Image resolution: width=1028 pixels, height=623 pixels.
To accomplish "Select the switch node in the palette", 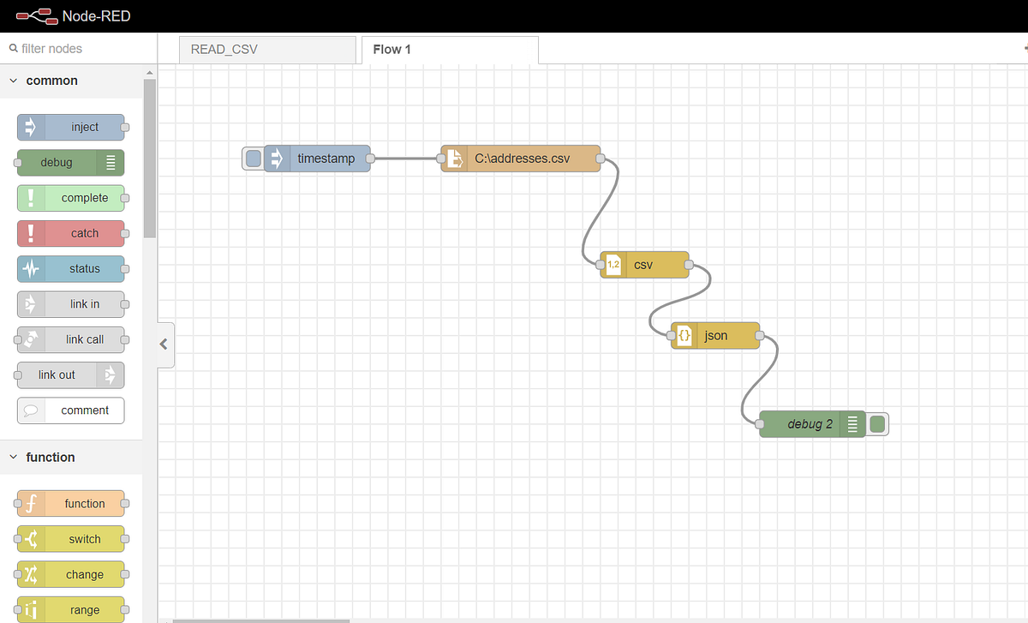I will (72, 539).
